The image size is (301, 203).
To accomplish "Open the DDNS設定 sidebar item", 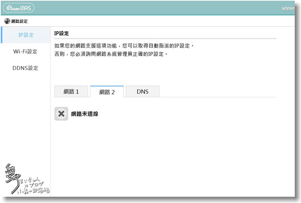I will click(25, 68).
